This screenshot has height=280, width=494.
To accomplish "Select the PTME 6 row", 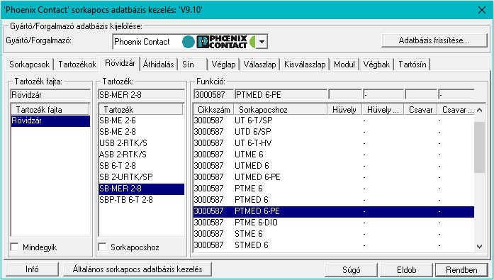I will pyautogui.click(x=334, y=189).
